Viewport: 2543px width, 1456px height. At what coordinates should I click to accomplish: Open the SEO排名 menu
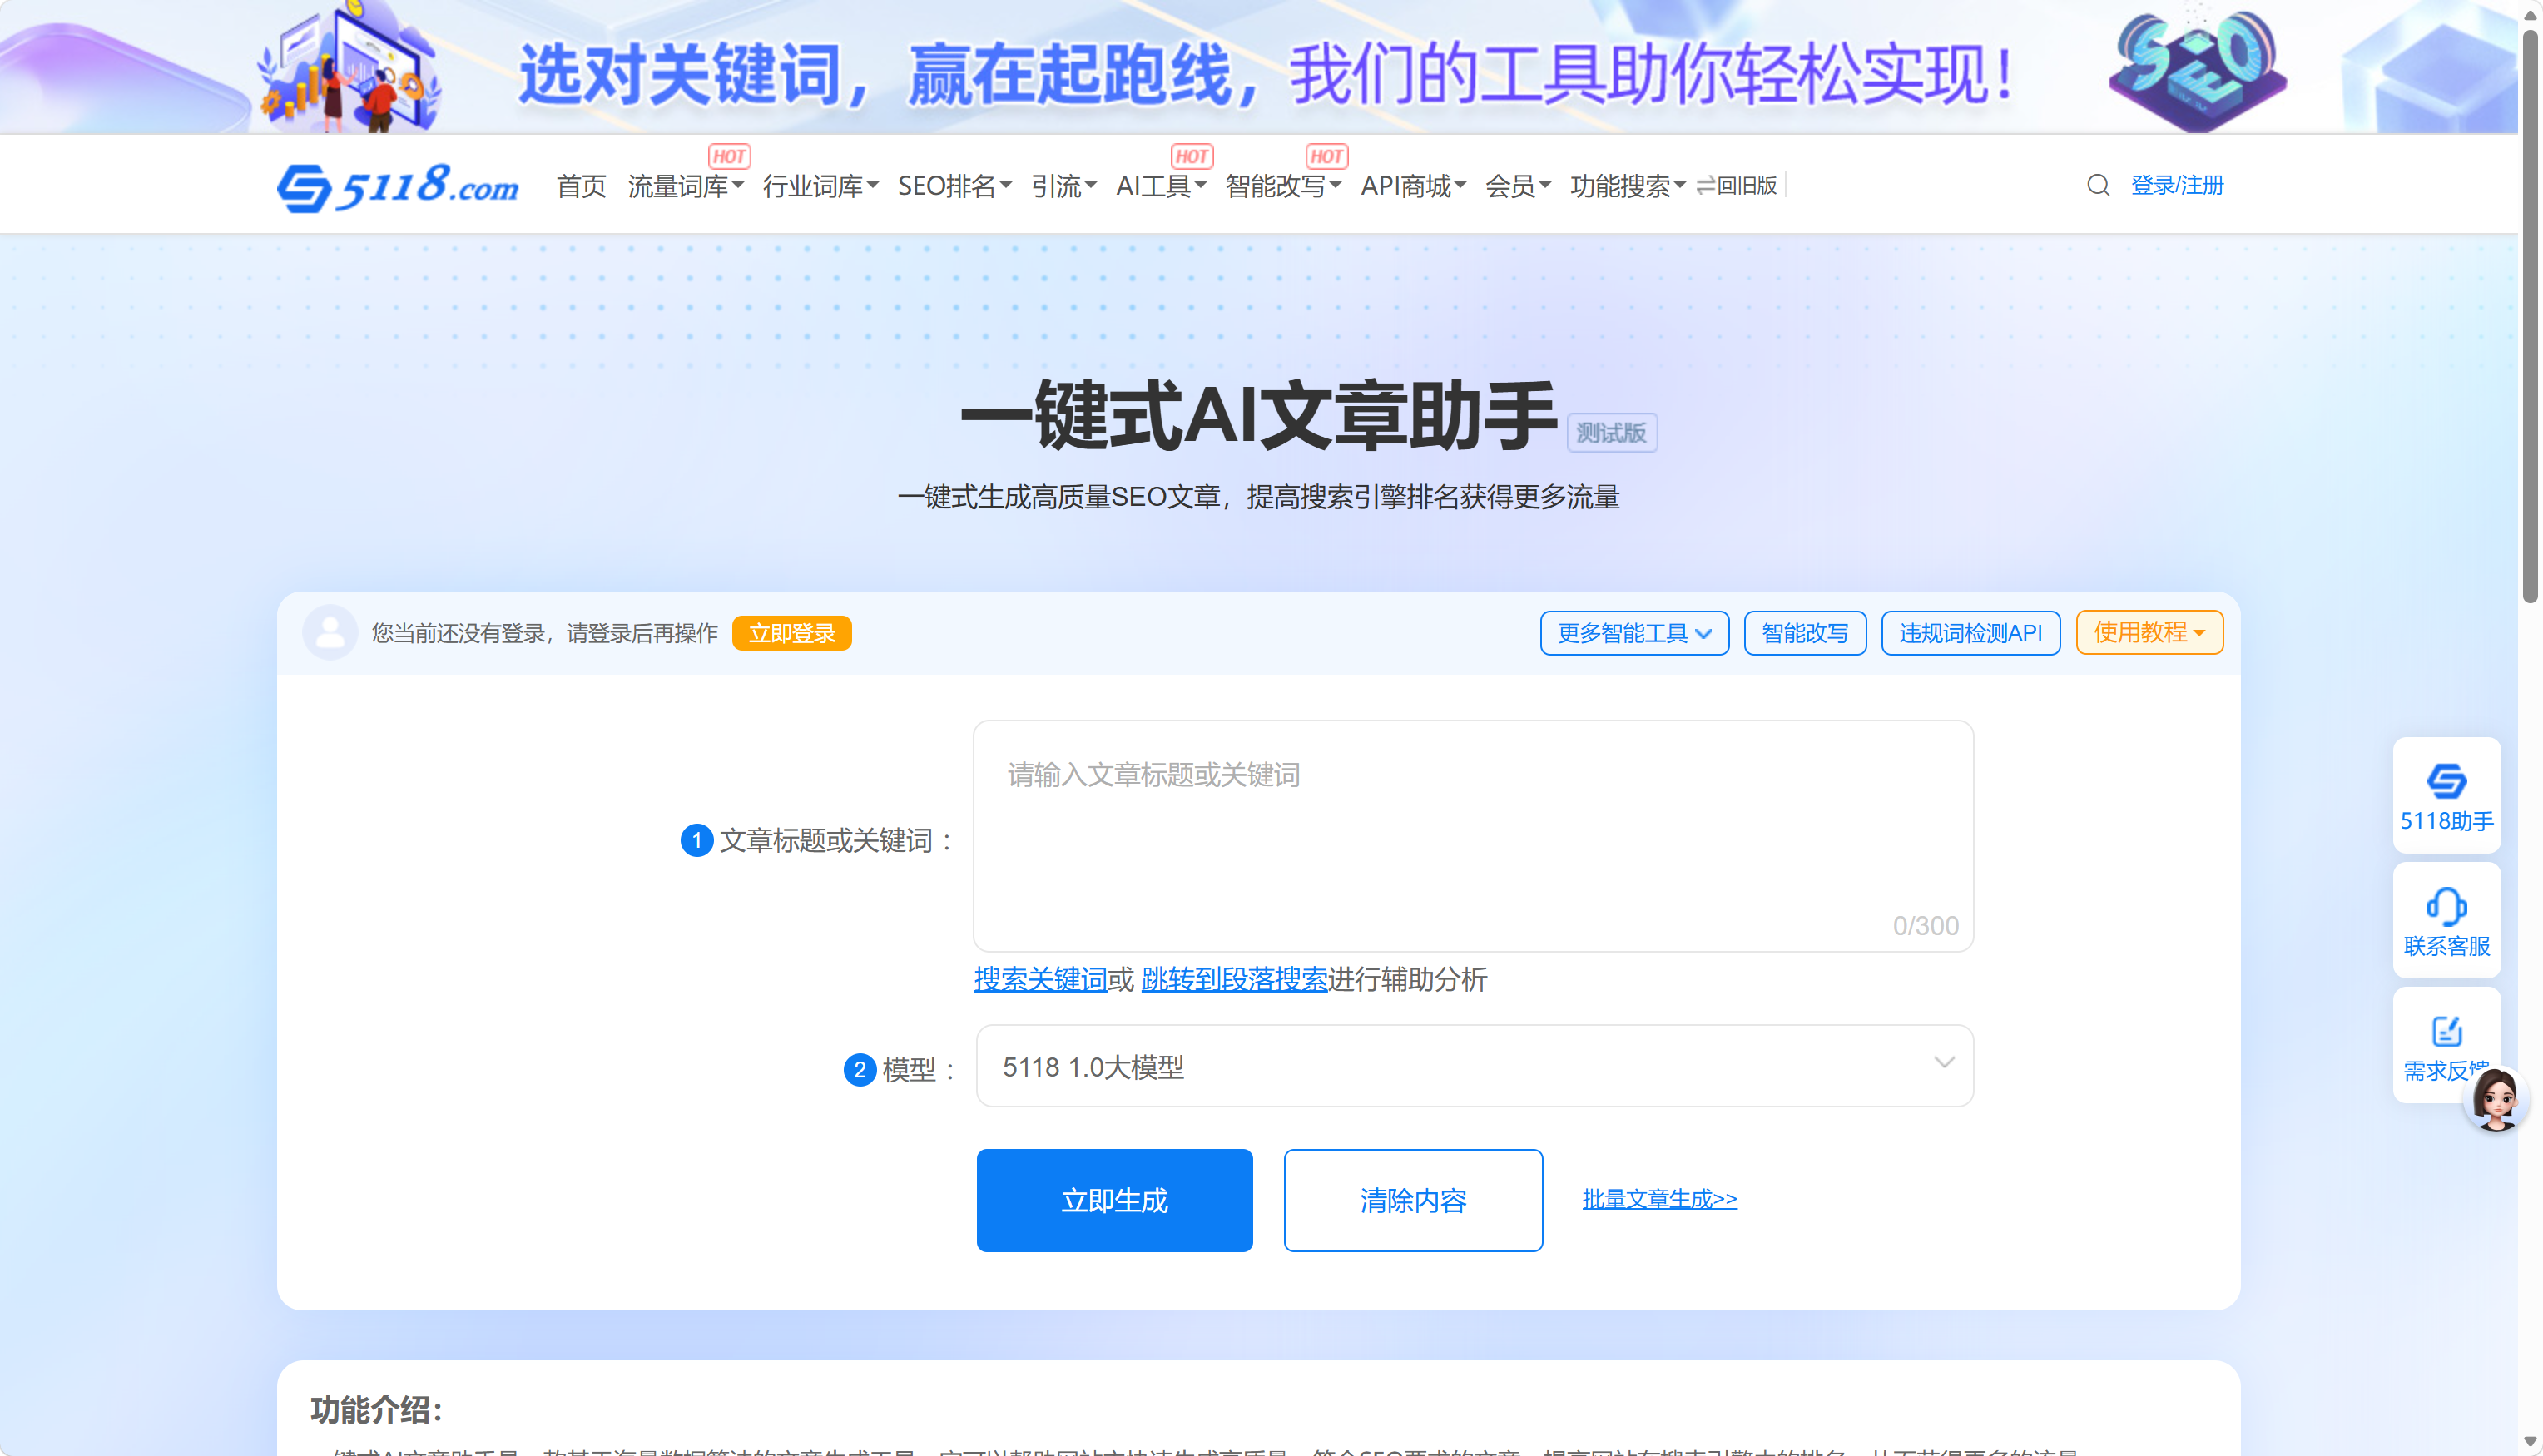pos(954,186)
